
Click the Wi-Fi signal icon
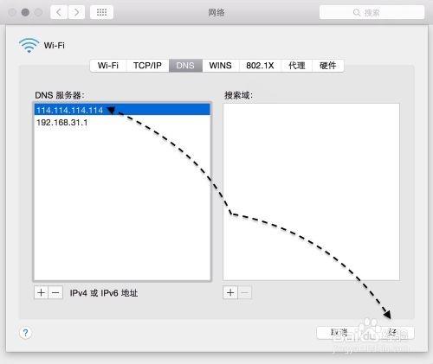pyautogui.click(x=29, y=45)
